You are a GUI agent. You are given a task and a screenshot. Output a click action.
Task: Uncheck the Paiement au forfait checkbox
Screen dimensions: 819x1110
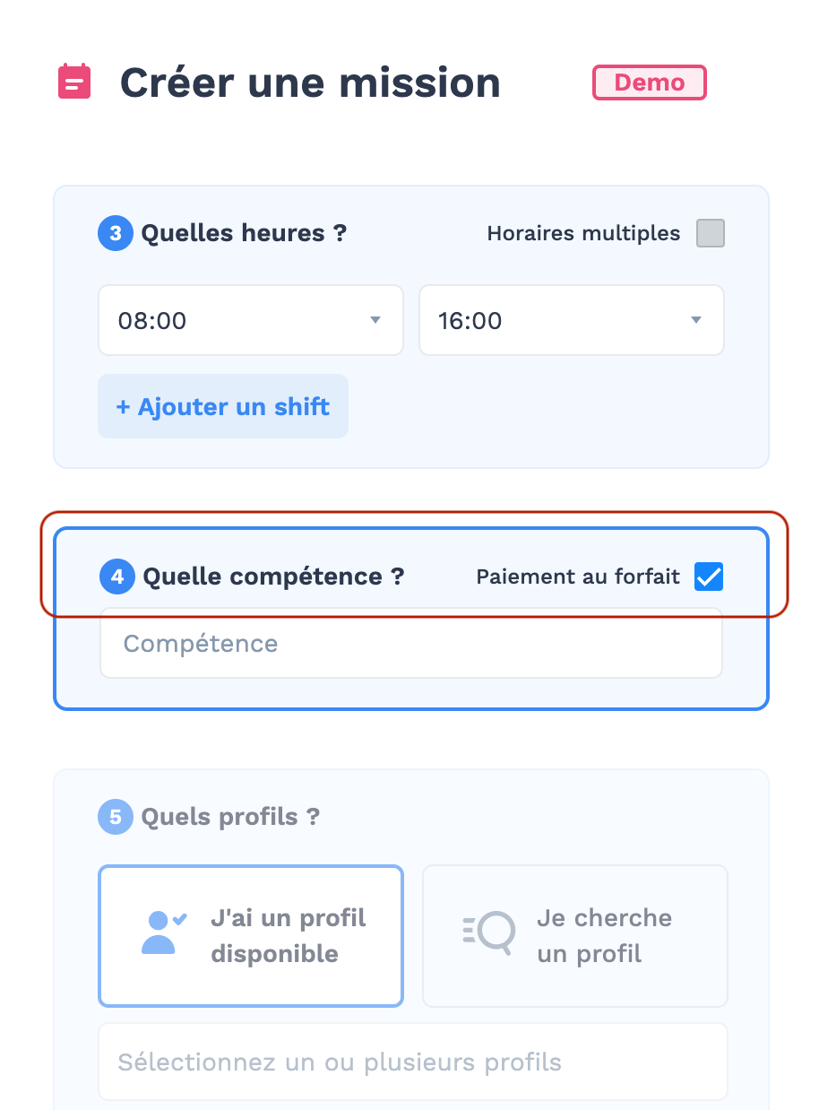coord(709,577)
